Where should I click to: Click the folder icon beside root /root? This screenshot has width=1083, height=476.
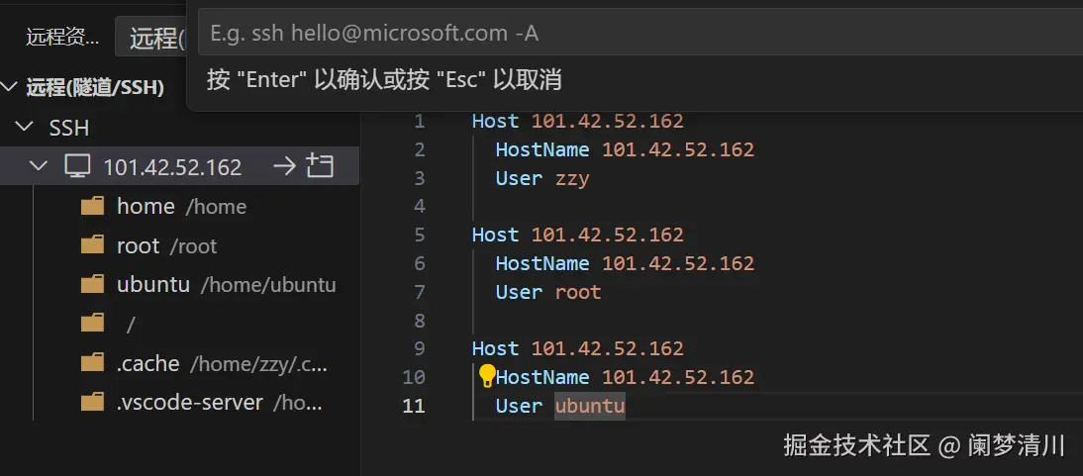(93, 245)
